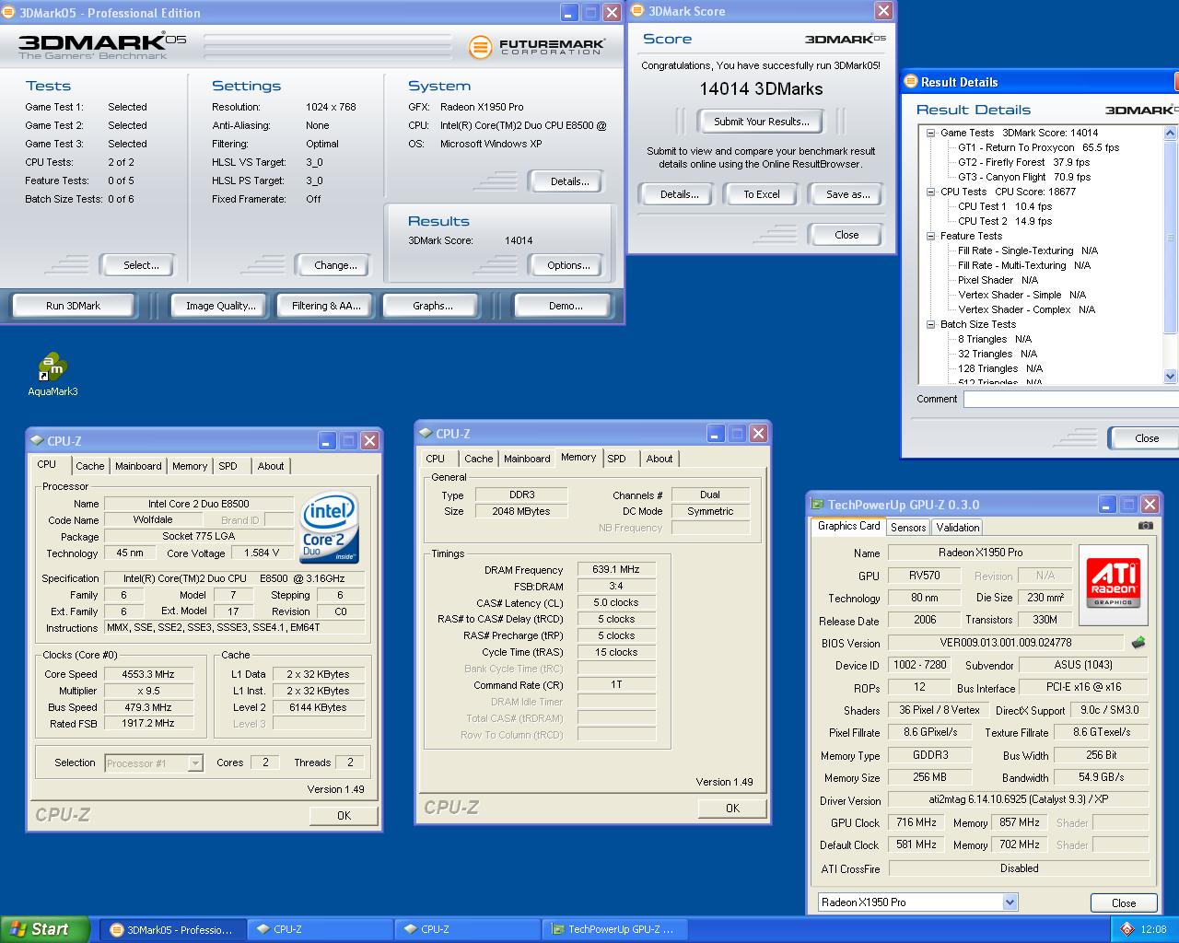Click Save as... in Score window
The width and height of the screenshot is (1179, 943).
pyautogui.click(x=847, y=194)
